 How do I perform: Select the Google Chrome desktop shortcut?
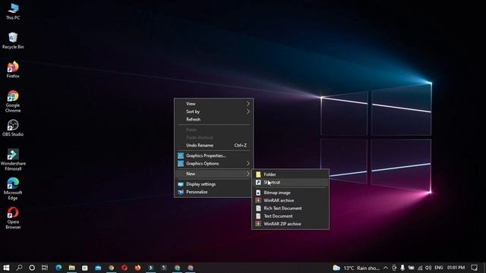[x=13, y=102]
